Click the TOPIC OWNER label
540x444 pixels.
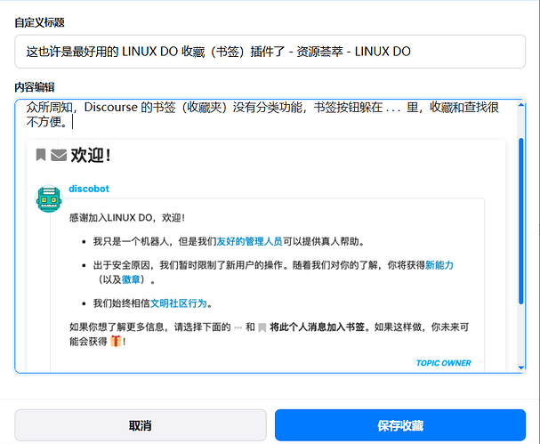coord(443,363)
